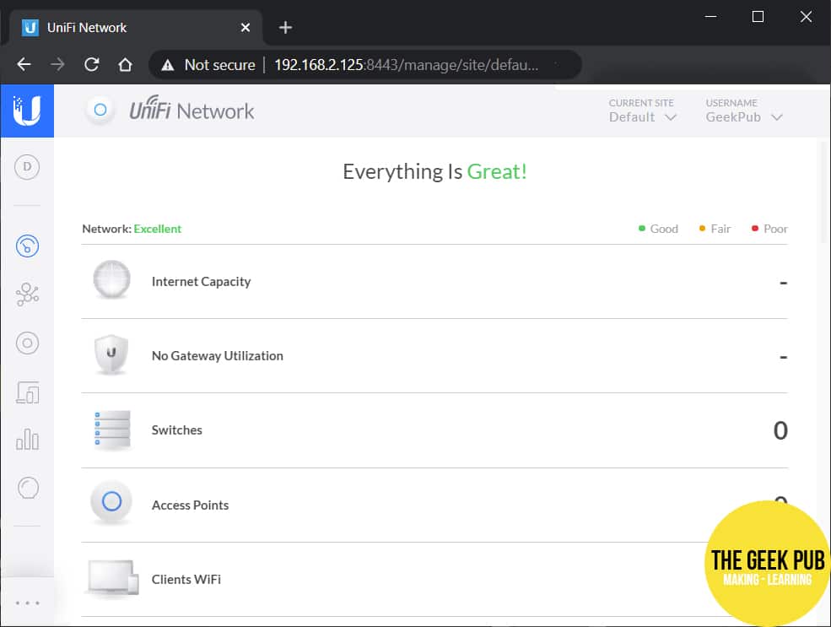Select the UniFi Network browser tab

[135, 28]
